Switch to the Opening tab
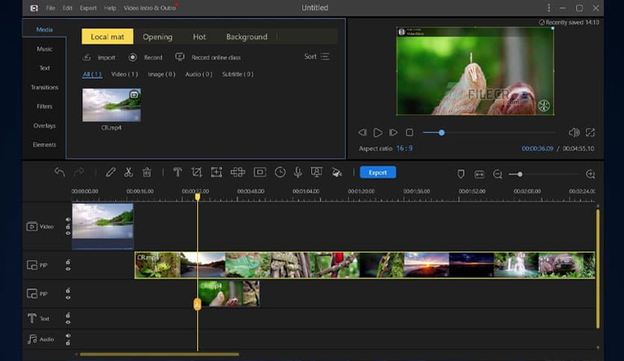The image size is (624, 361). (x=157, y=37)
